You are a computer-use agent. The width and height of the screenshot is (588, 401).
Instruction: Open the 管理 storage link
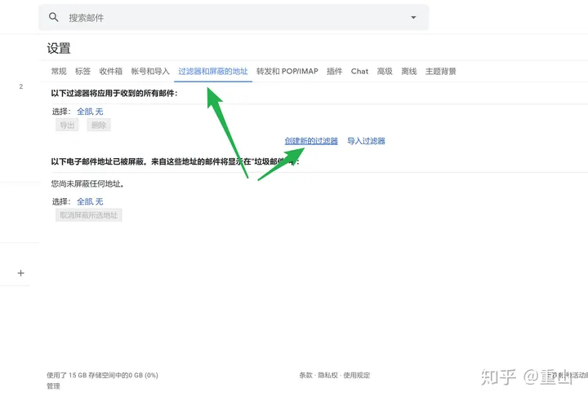(53, 386)
